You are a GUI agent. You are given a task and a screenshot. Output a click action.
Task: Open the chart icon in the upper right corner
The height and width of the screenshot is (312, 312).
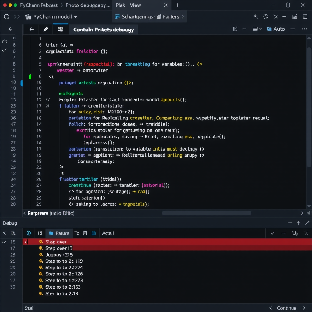[x=295, y=16]
